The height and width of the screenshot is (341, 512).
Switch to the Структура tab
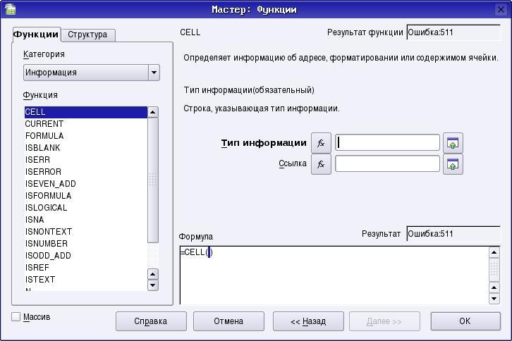pyautogui.click(x=88, y=35)
